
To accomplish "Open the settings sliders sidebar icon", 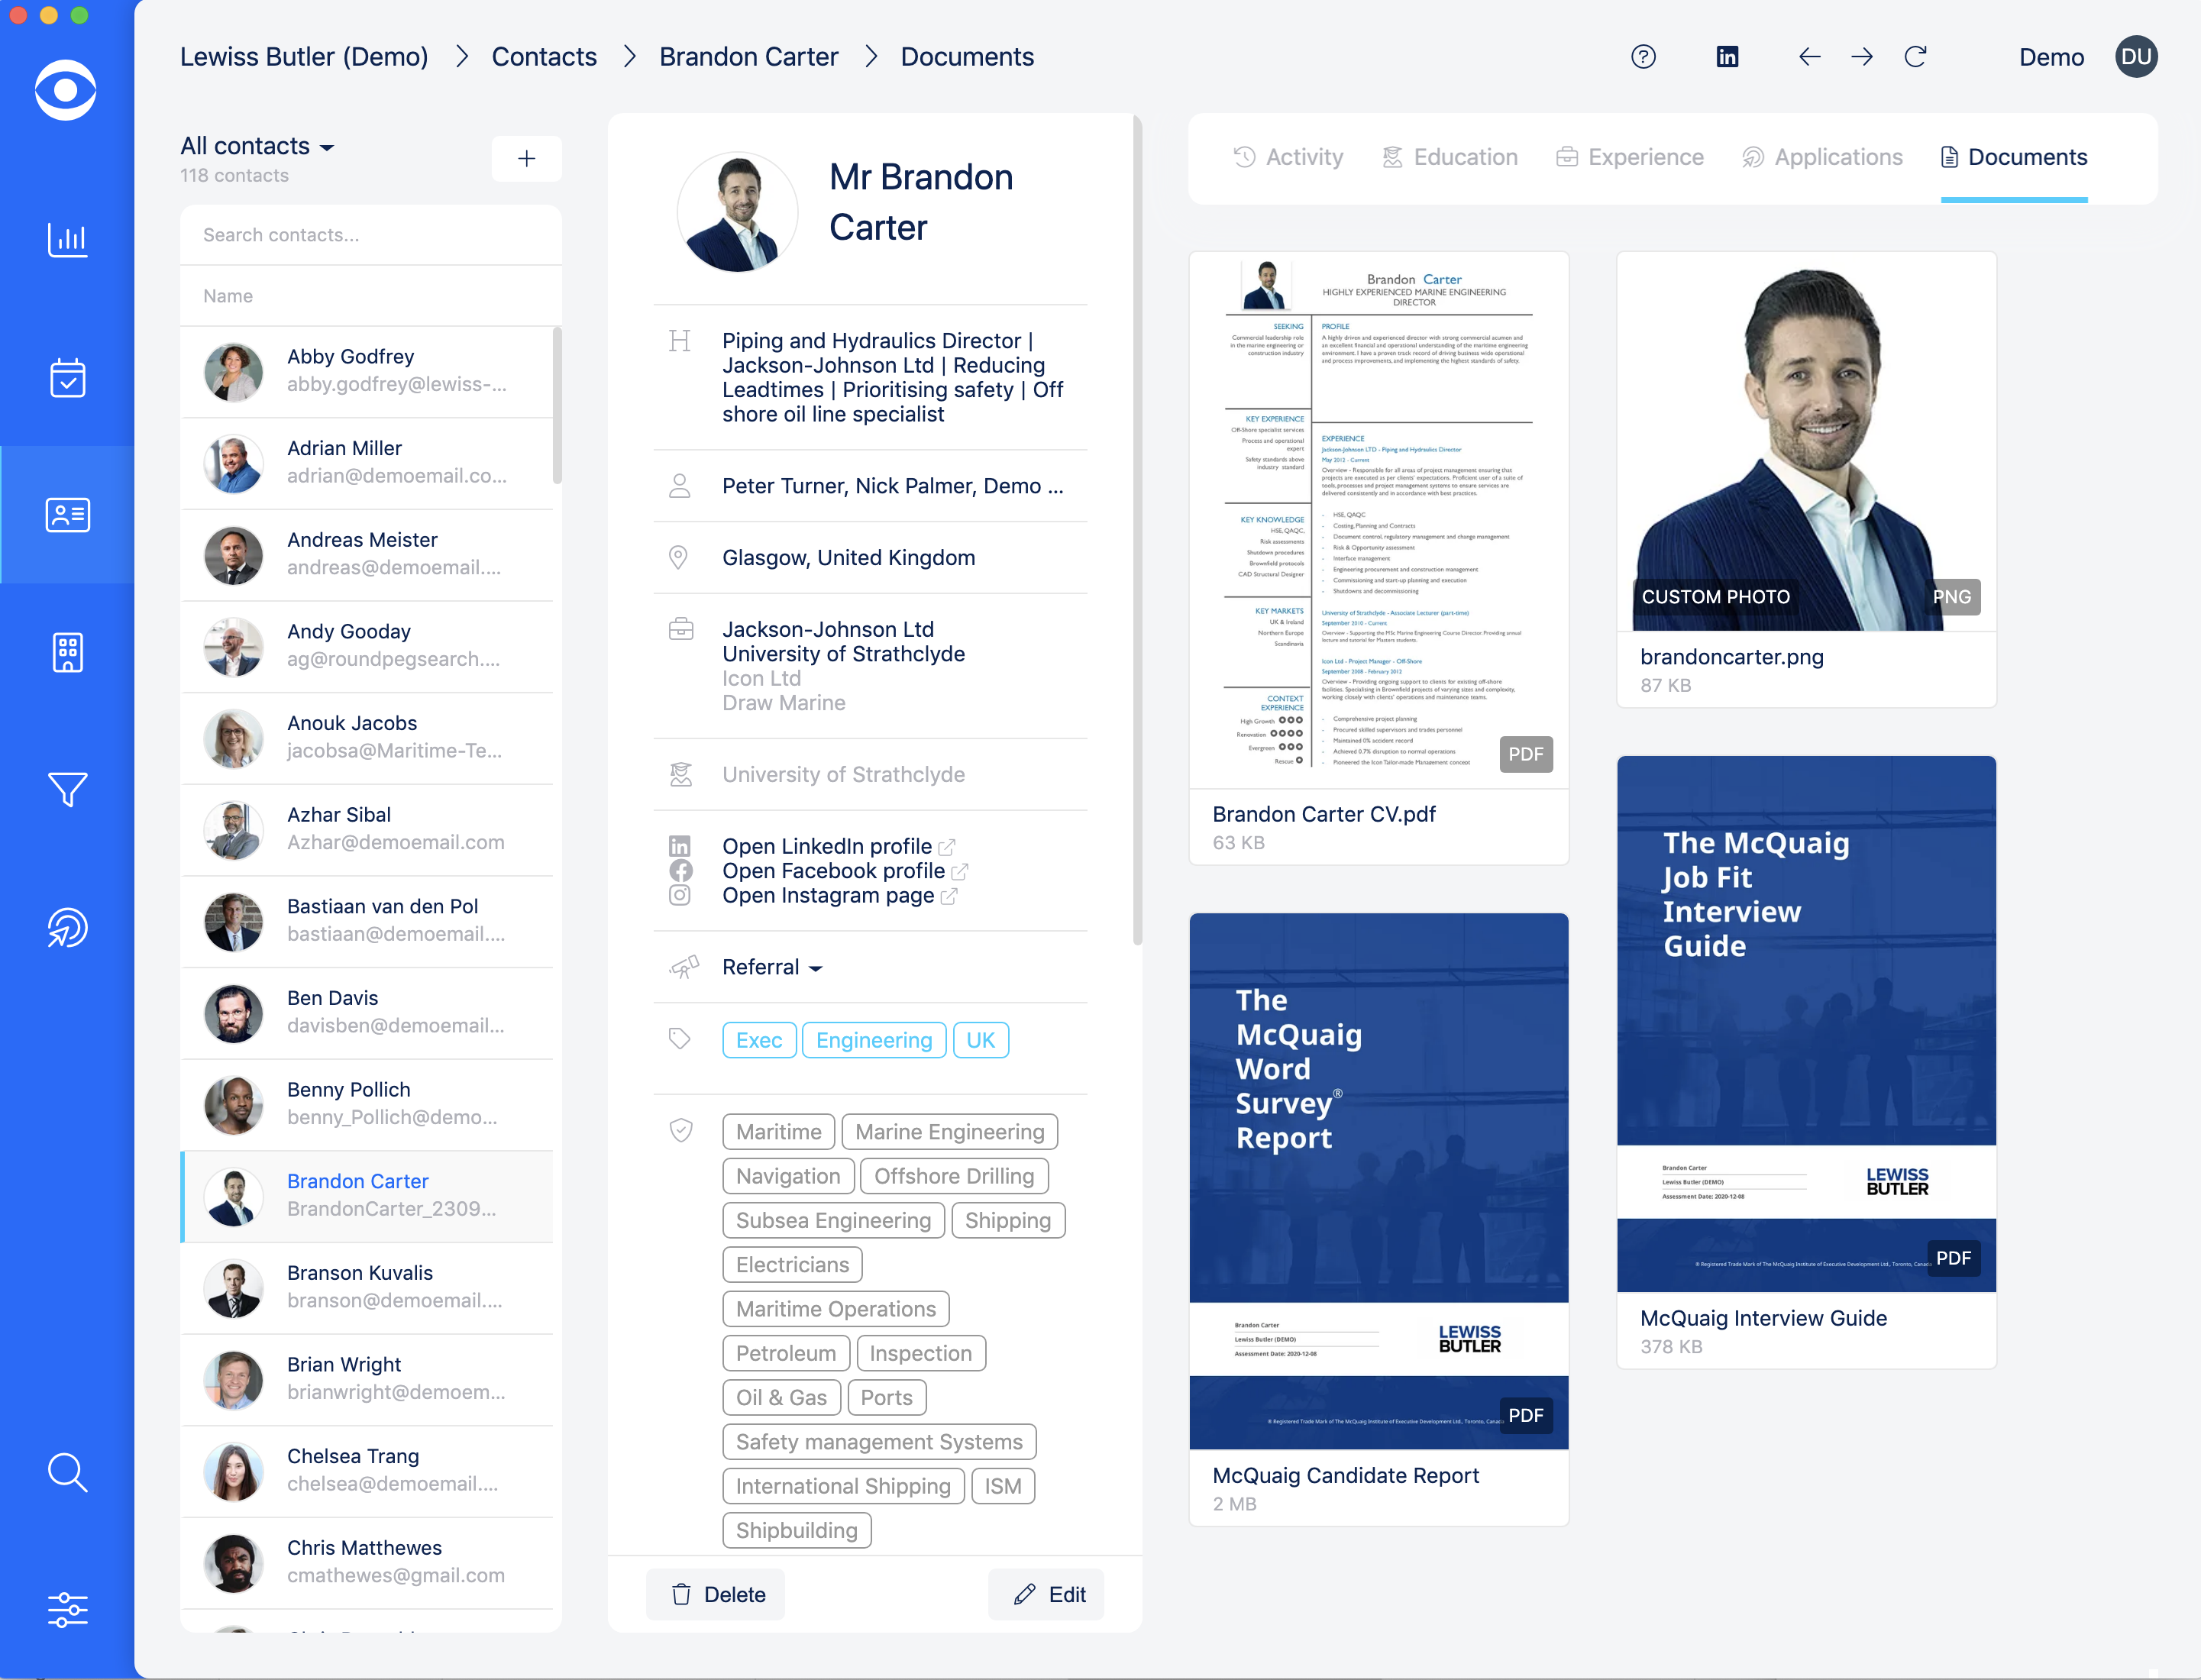I will tap(67, 1610).
